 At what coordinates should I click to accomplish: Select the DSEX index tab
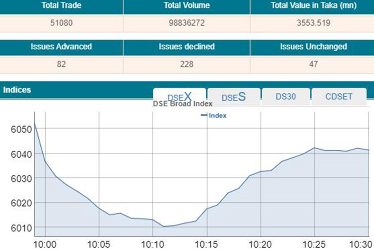coord(180,96)
